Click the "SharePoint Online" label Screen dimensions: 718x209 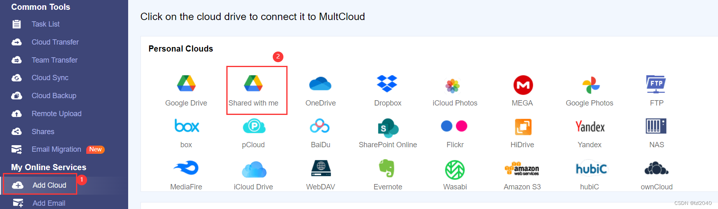pos(388,145)
